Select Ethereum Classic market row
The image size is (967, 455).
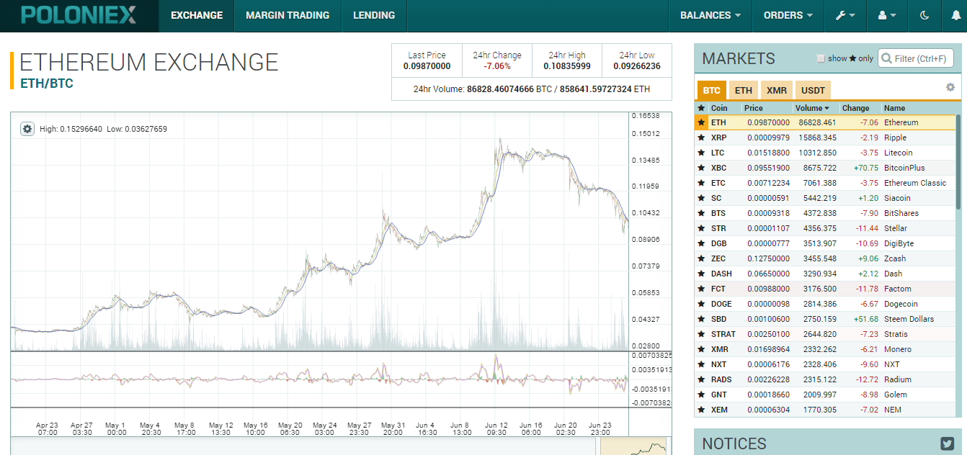pos(825,183)
